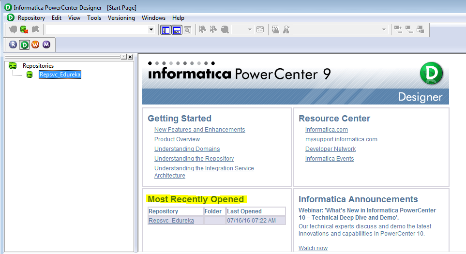This screenshot has width=466, height=254.
Task: Click the scale to fit icon
Action: tap(260, 30)
